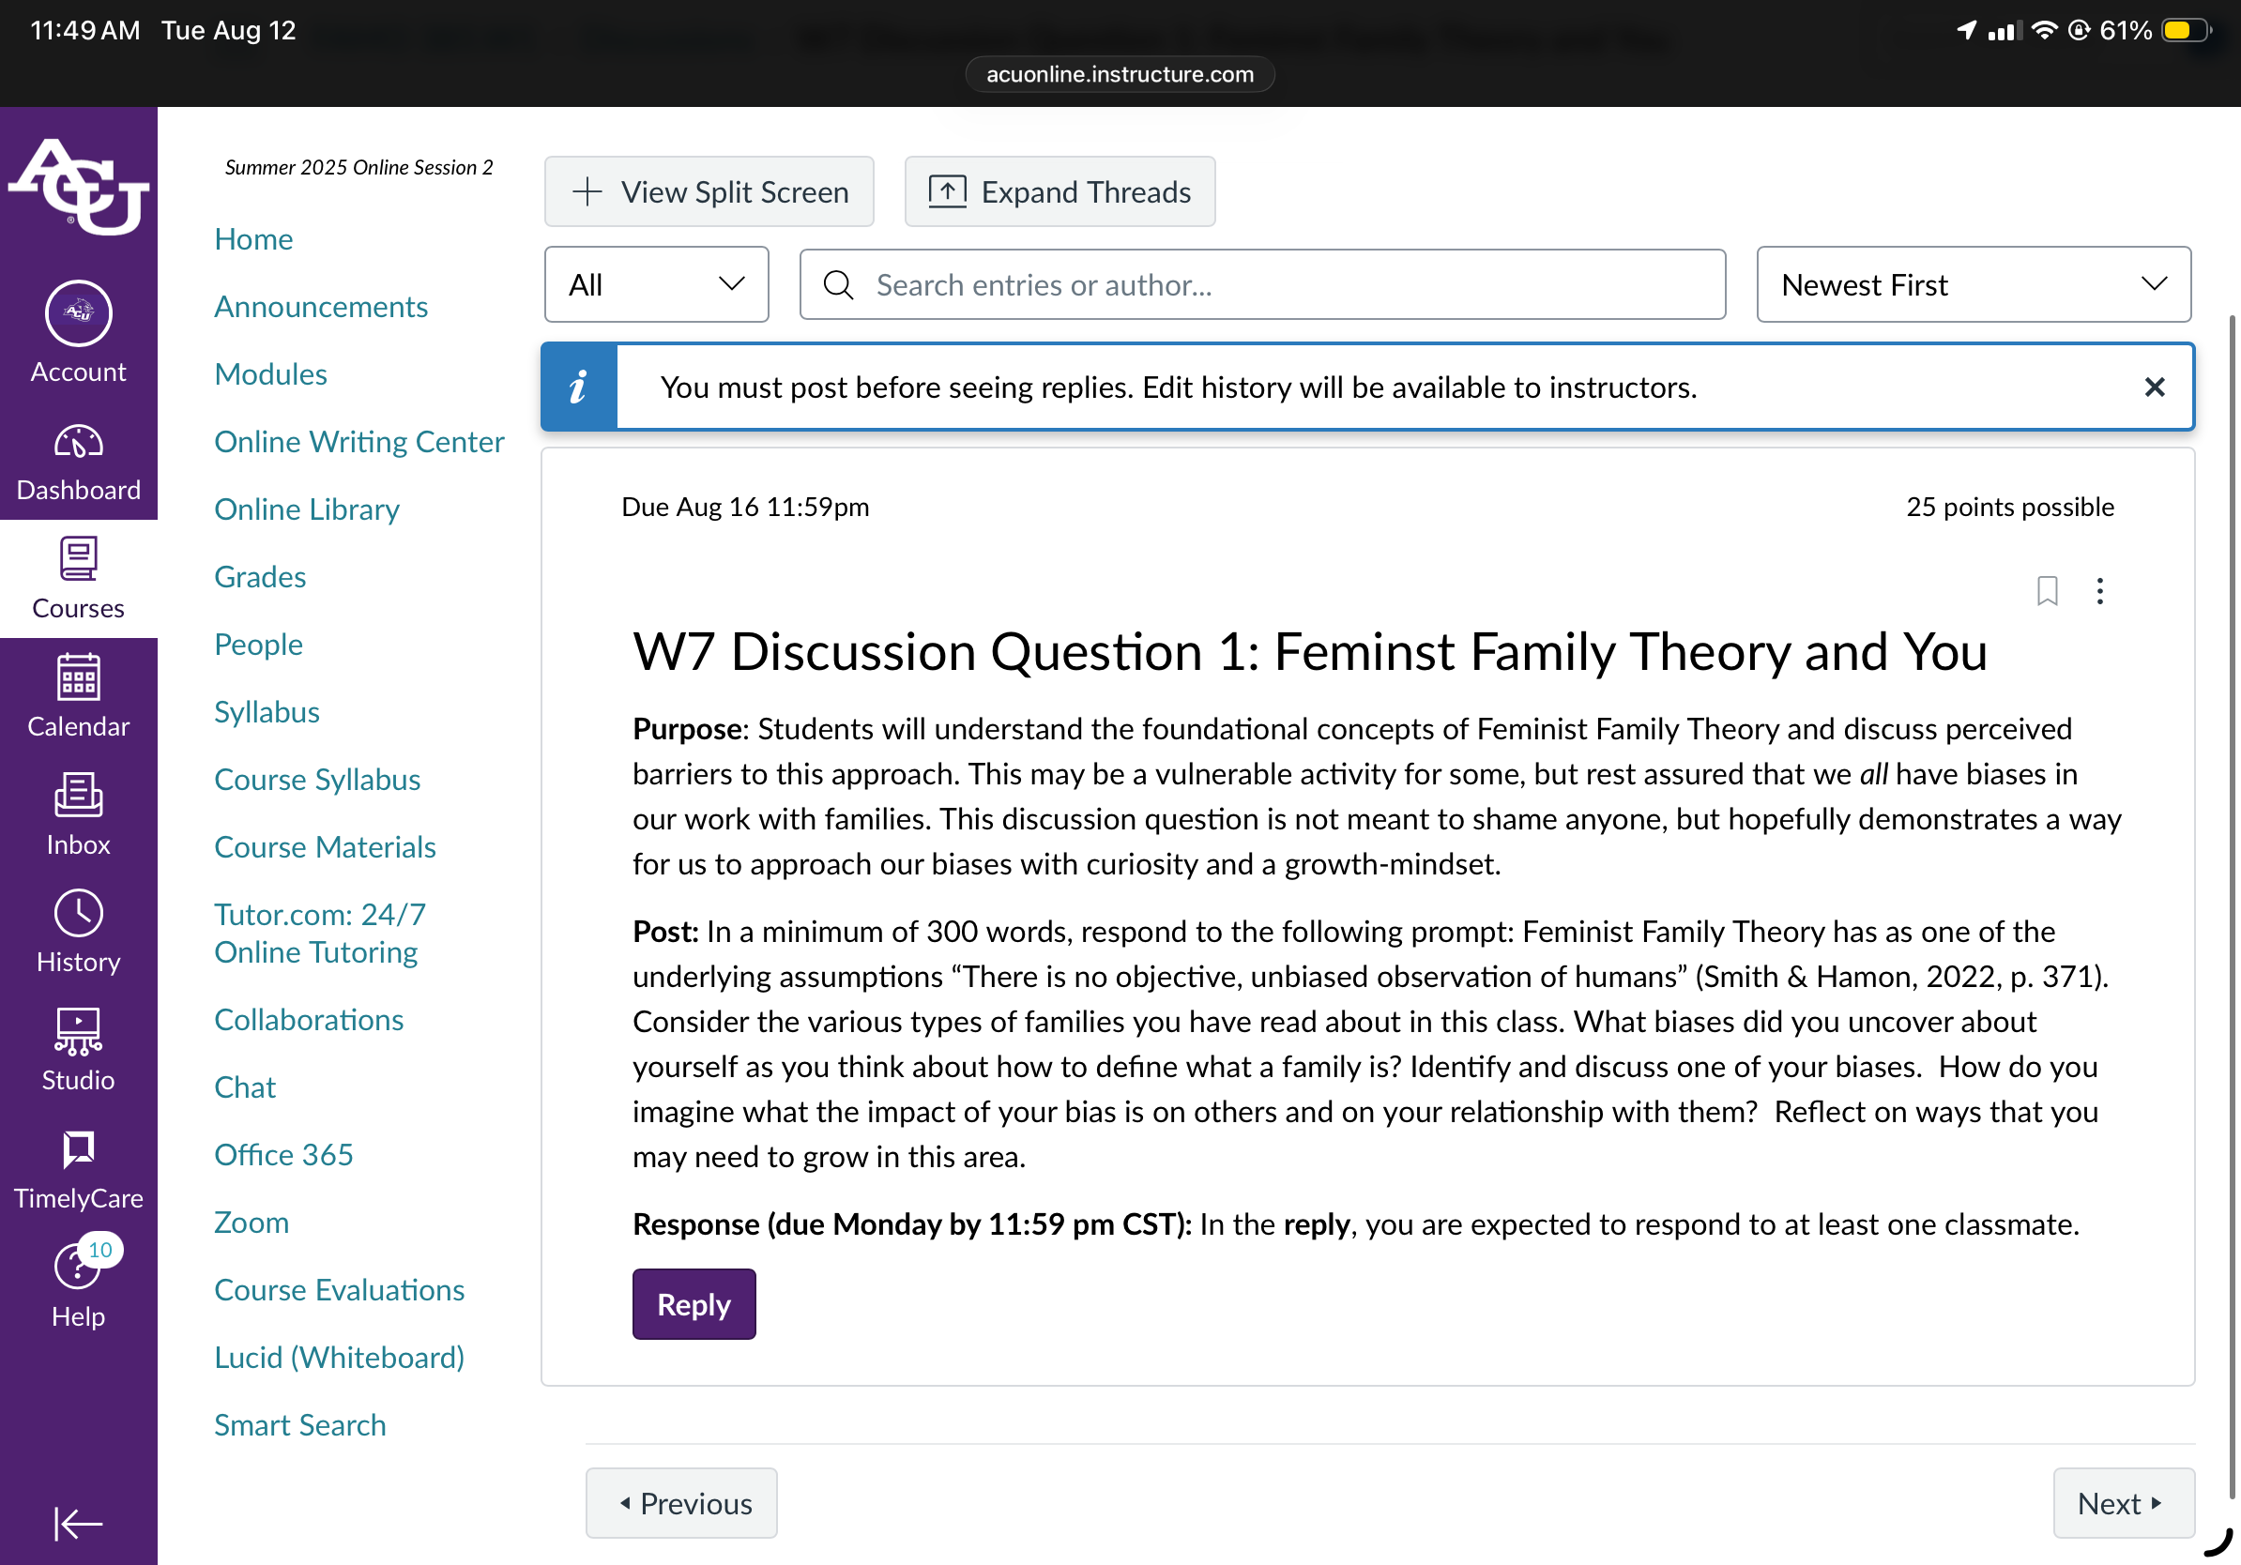Go to the Dashboard icon
This screenshot has height=1565, width=2241.
(x=78, y=443)
